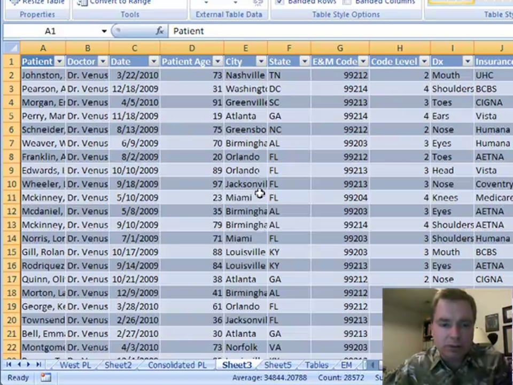The height and width of the screenshot is (385, 513).
Task: Click the formula bar showing Patient
Action: 340,31
